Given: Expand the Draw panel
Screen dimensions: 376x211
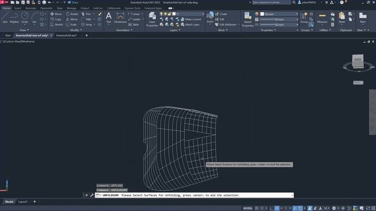Looking at the screenshot, I should (x=24, y=30).
